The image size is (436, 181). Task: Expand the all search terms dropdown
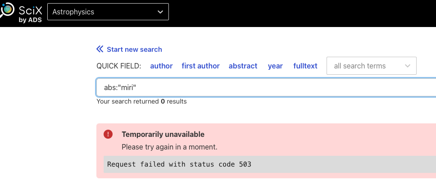(371, 66)
